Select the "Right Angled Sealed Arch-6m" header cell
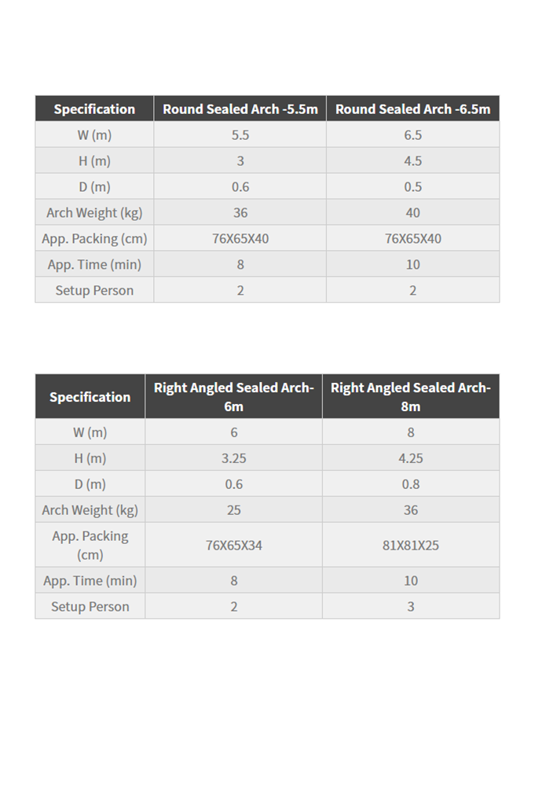This screenshot has height=805, width=553. 233,397
